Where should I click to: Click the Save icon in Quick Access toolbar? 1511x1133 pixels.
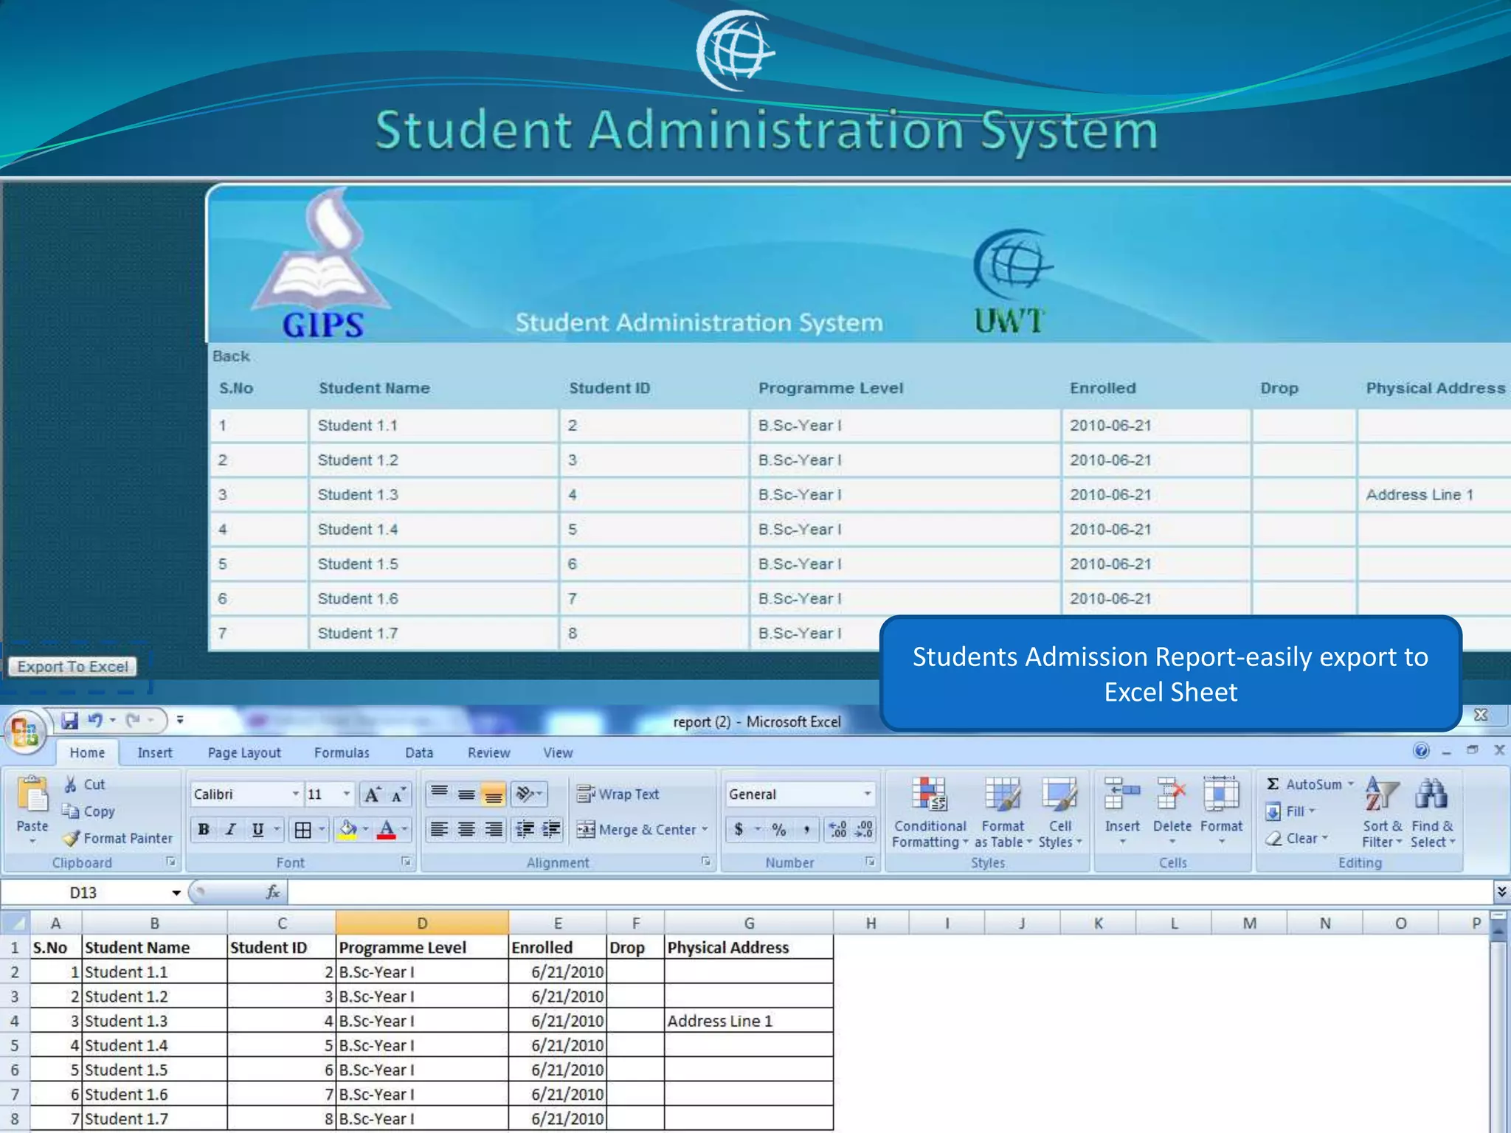click(x=69, y=720)
